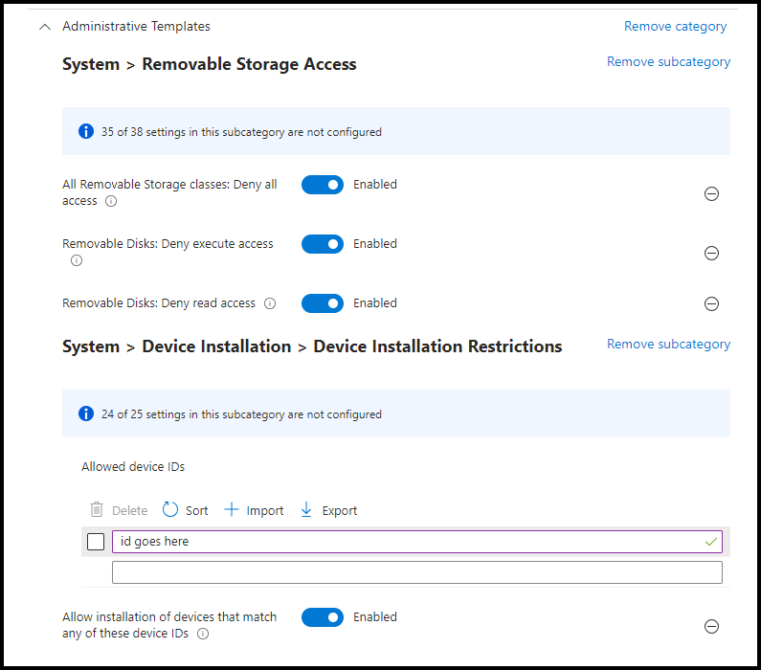Remove the Device Installation Restrictions subcategory
Image resolution: width=761 pixels, height=670 pixels.
[x=668, y=344]
